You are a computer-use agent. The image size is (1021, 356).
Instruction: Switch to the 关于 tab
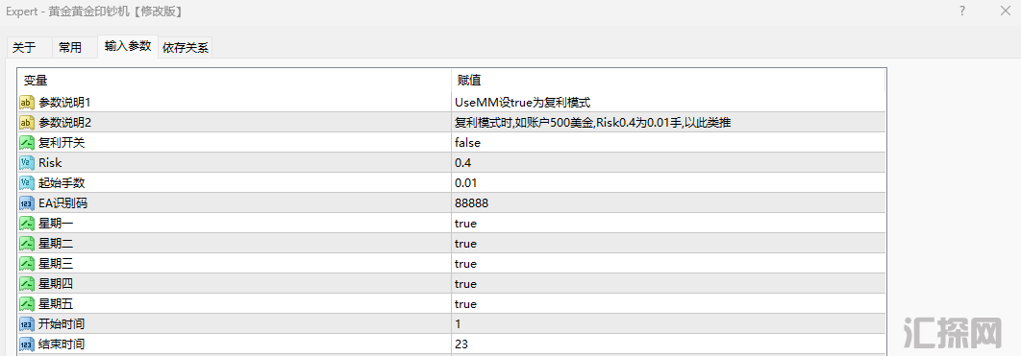tap(25, 47)
